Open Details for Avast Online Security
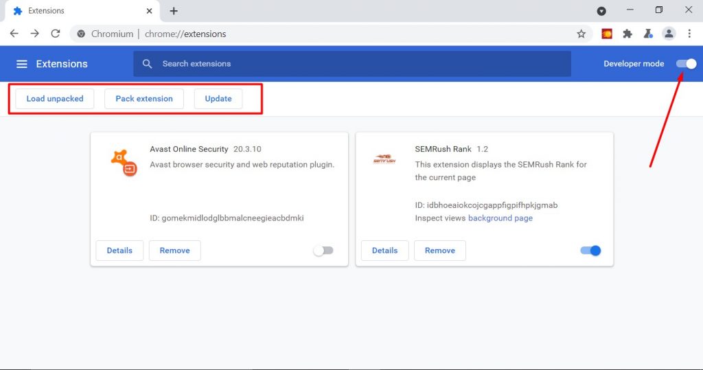Viewport: 703px width, 370px height. pyautogui.click(x=119, y=251)
